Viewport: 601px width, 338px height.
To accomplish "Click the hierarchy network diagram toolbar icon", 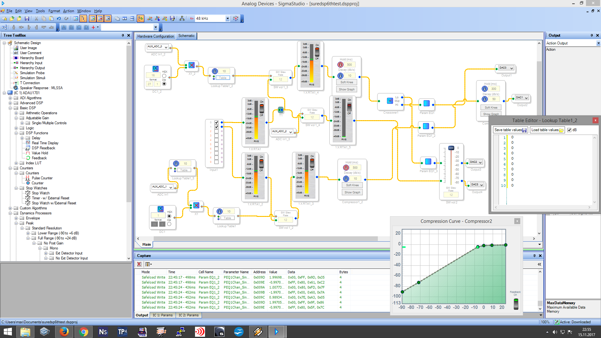I will [182, 19].
